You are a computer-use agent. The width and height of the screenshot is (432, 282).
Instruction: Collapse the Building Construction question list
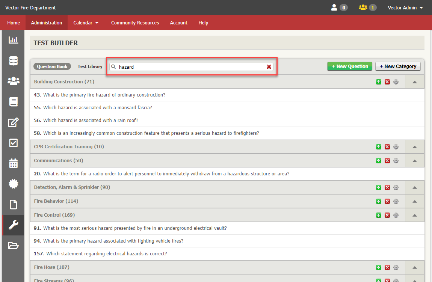pyautogui.click(x=414, y=81)
